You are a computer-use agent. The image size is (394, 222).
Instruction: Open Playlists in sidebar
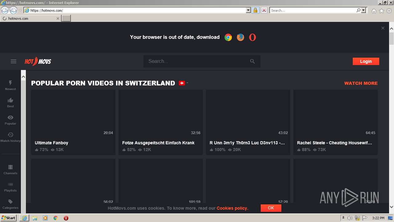point(10,187)
